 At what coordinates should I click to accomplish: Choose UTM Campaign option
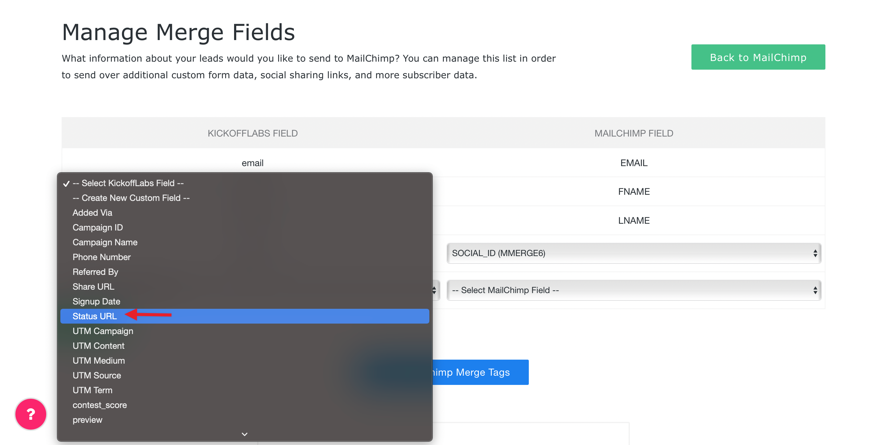click(x=245, y=331)
